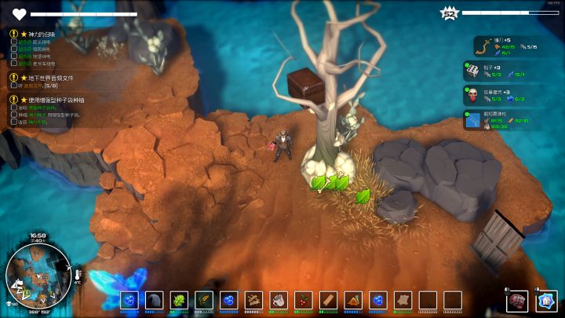Click the white heart health icon
The image size is (565, 318).
tap(19, 14)
